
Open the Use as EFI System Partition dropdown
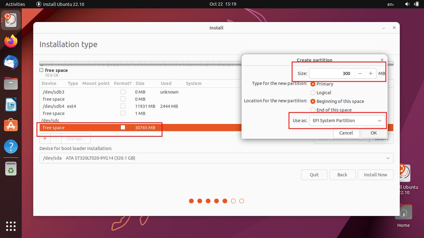347,121
